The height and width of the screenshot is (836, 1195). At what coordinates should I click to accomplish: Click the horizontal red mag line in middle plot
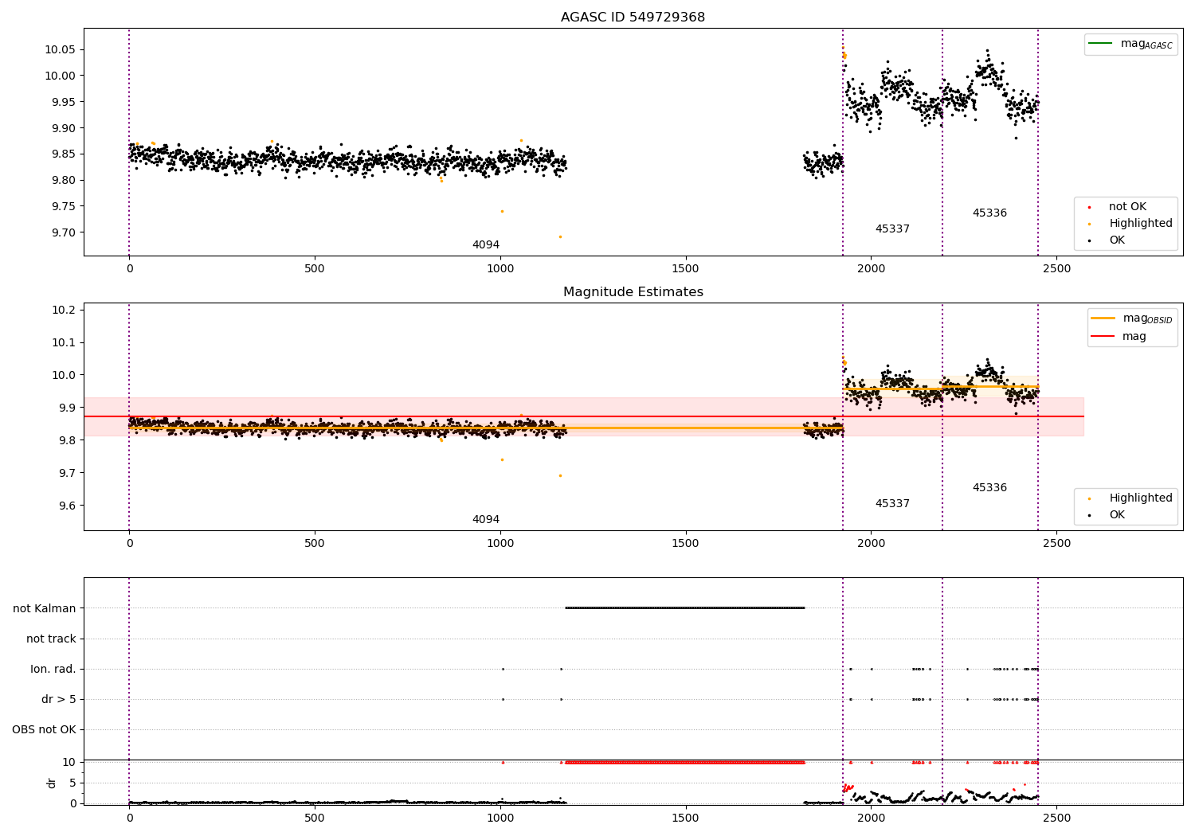[x=584, y=416]
